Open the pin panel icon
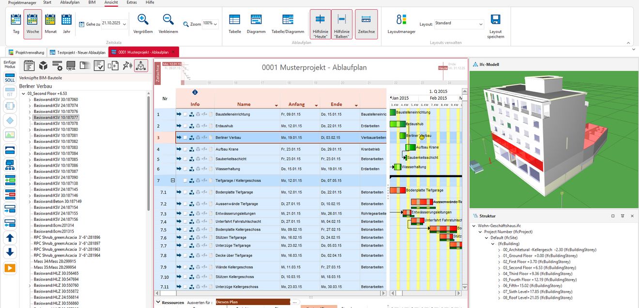The image size is (639, 308). pyautogui.click(x=127, y=66)
